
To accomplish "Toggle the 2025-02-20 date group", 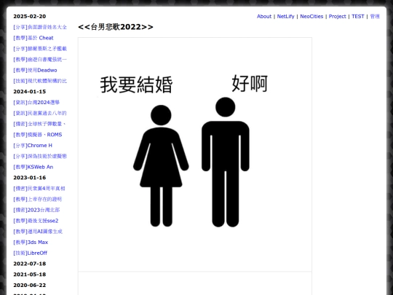I will click(30, 16).
